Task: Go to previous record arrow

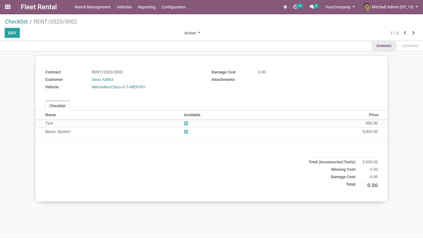Action: (x=405, y=33)
